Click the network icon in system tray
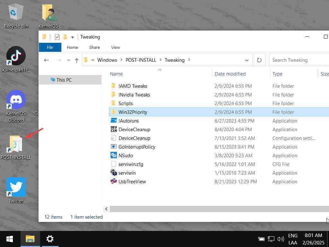329x247 pixels. click(x=271, y=239)
